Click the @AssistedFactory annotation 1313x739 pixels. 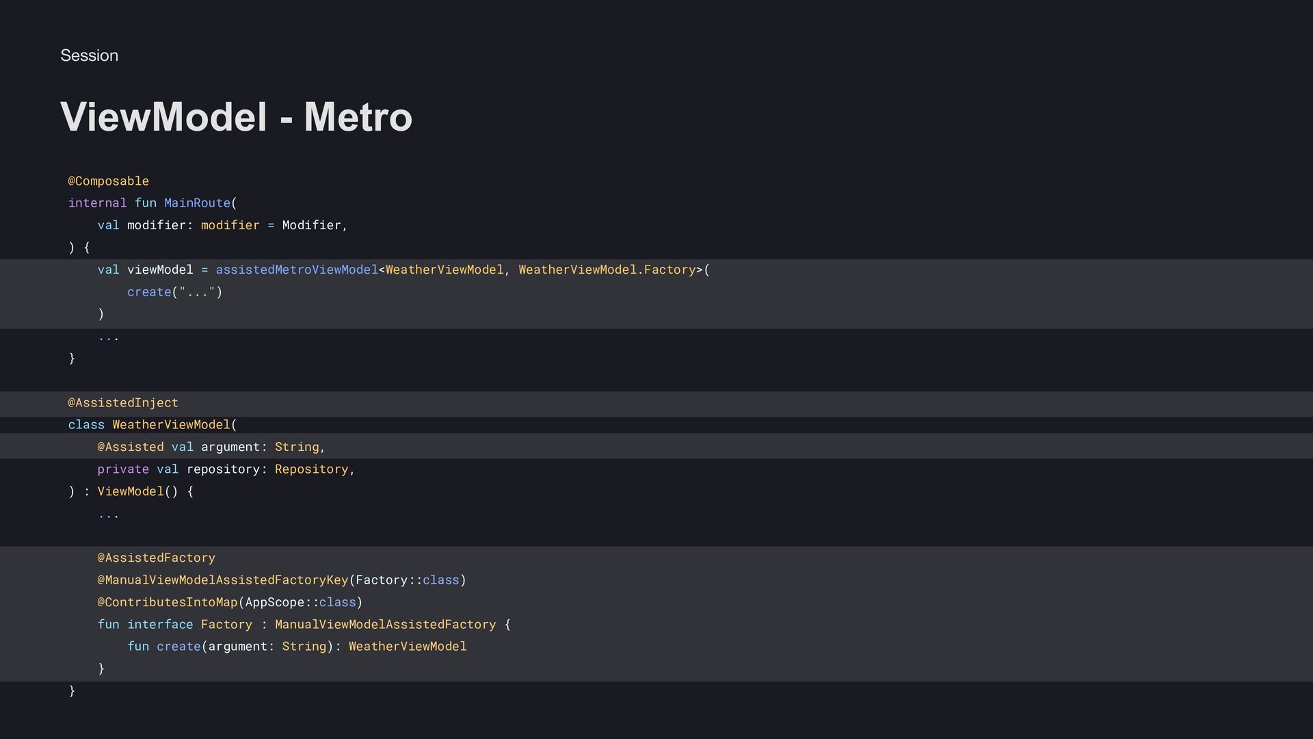pos(156,558)
